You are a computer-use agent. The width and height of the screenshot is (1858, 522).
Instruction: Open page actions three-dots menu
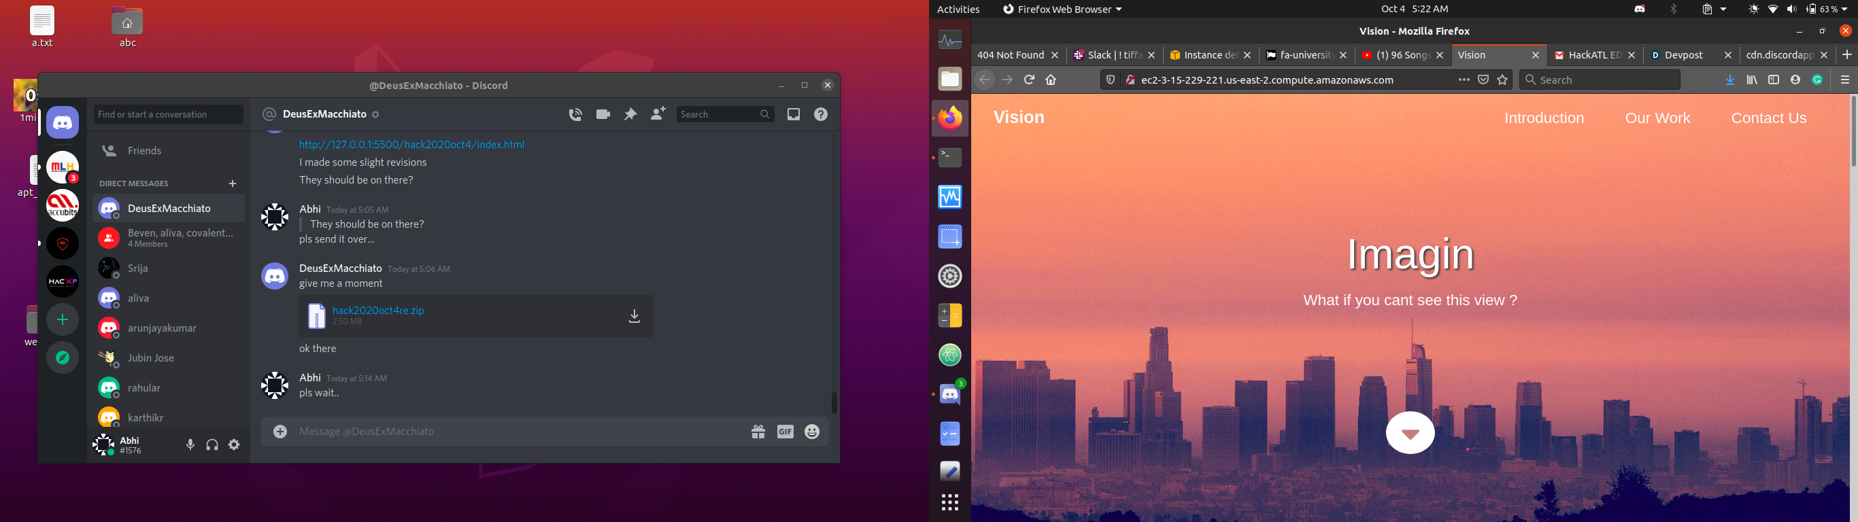coord(1464,80)
